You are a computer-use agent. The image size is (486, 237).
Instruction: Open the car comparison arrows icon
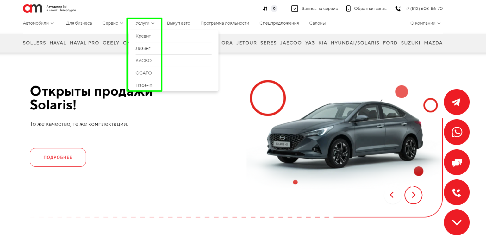(265, 9)
